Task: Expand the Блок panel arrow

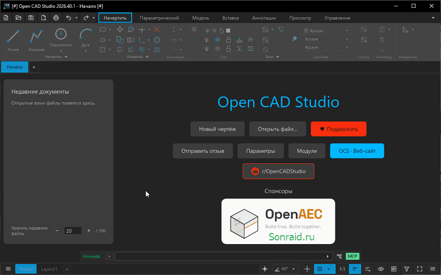Action: (278, 57)
